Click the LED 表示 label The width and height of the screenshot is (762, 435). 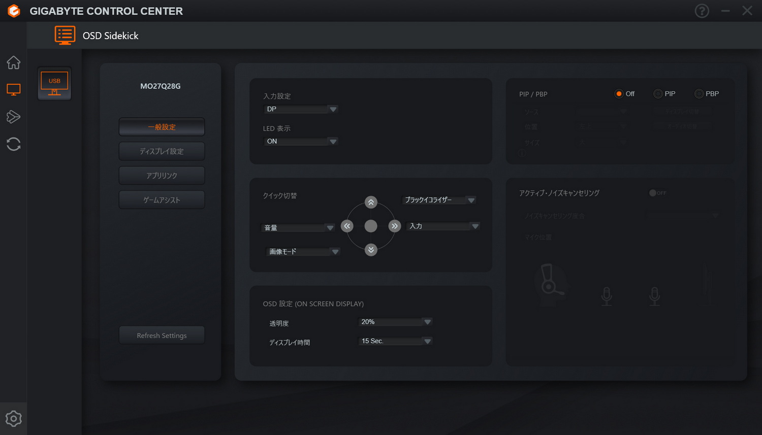click(277, 128)
